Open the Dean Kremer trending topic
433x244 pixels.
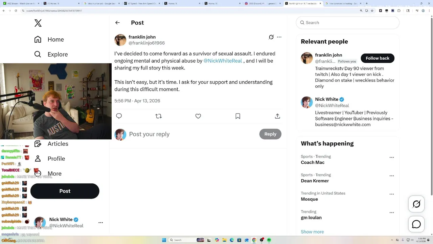[315, 181]
